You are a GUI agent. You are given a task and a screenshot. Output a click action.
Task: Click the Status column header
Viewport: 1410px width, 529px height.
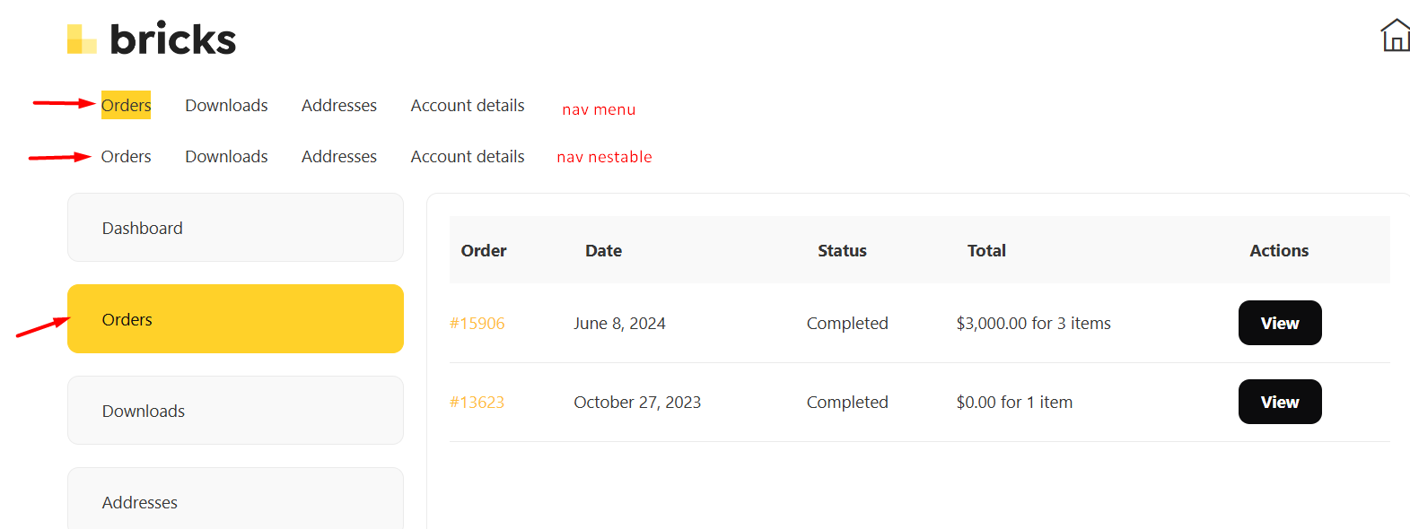(842, 251)
